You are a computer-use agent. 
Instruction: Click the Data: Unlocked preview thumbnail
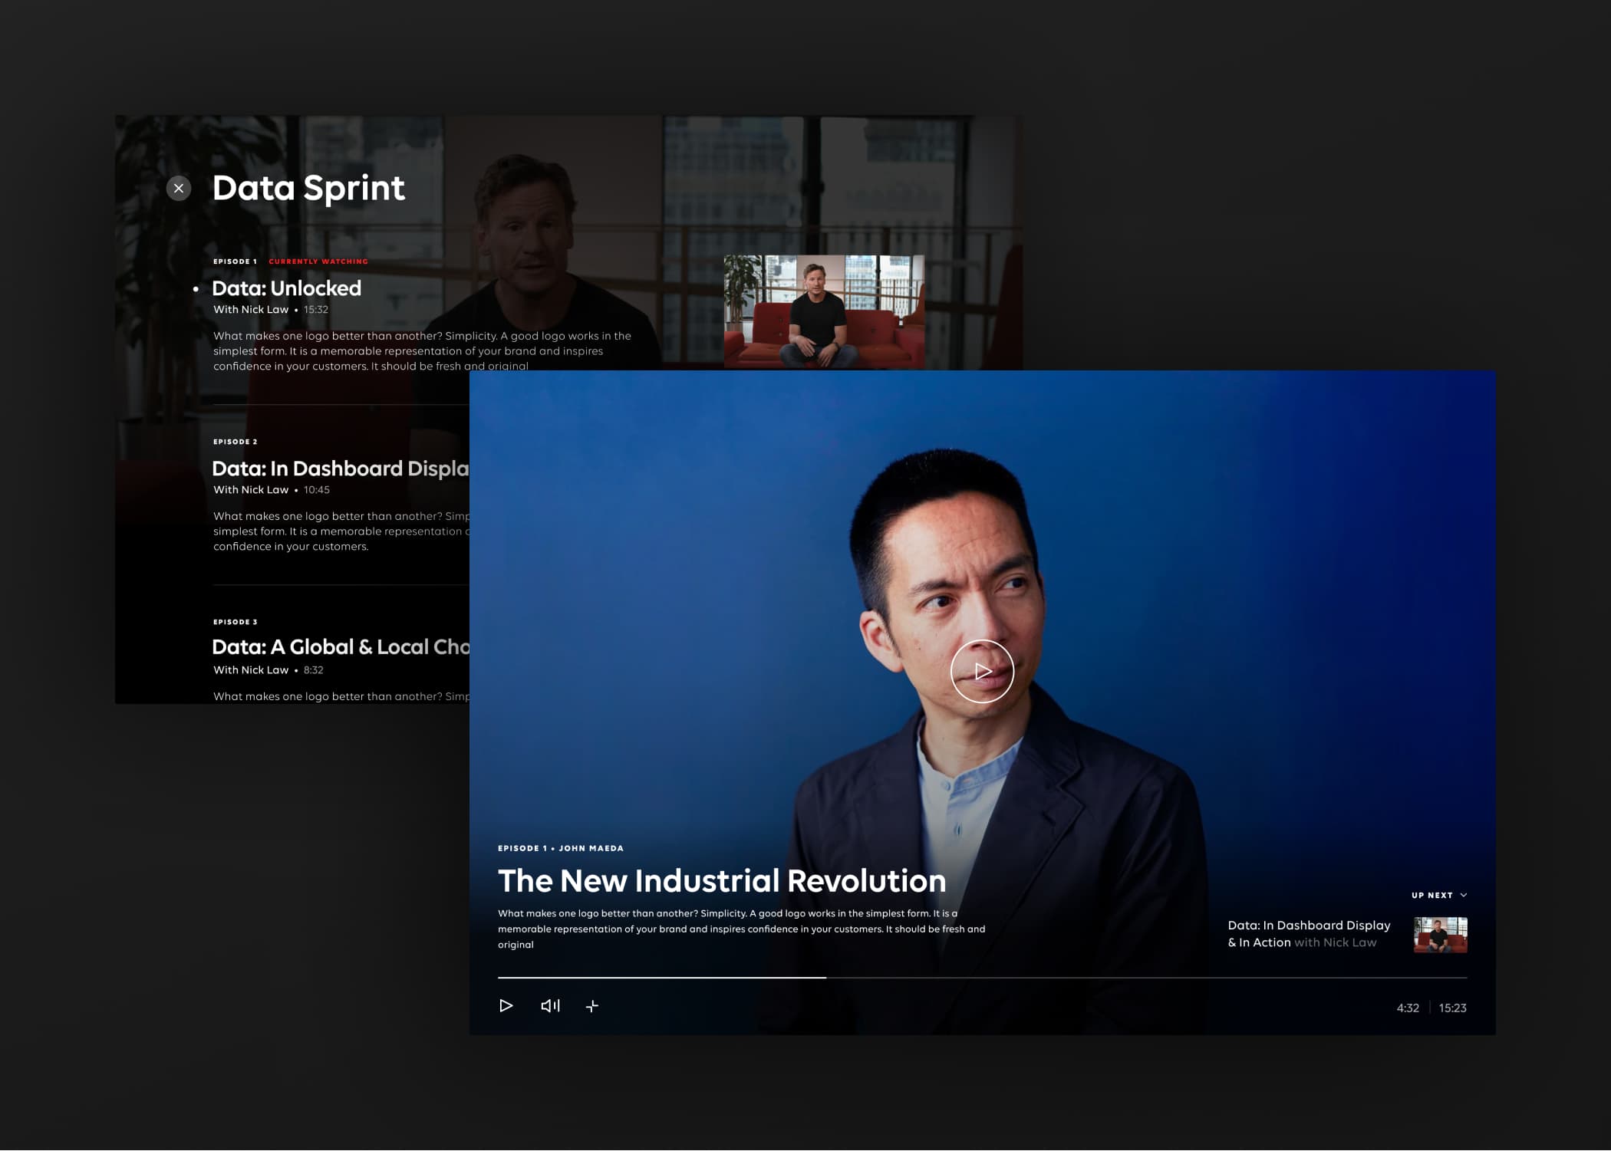coord(824,311)
